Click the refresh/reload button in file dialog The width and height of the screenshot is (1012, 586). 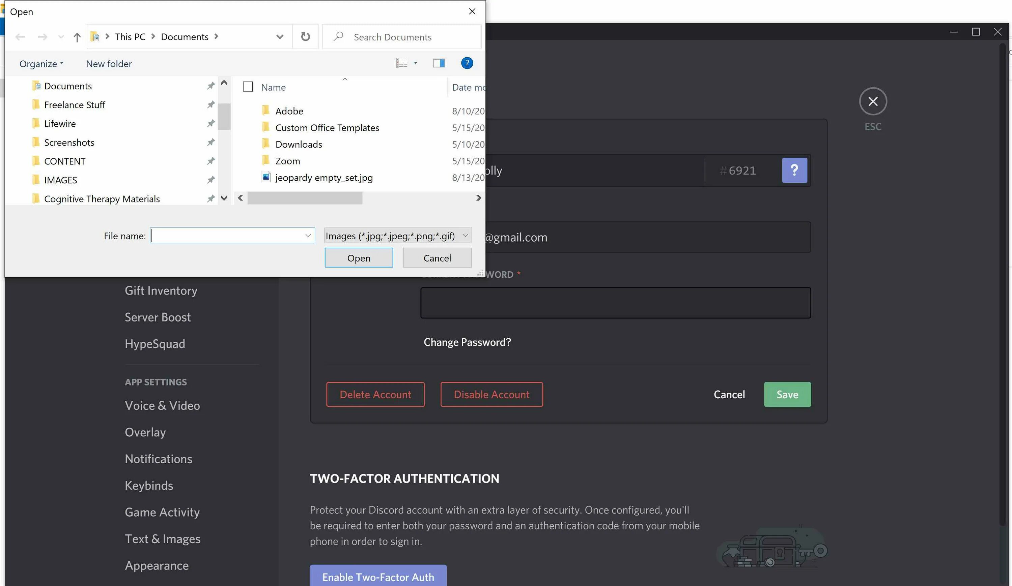pyautogui.click(x=305, y=36)
